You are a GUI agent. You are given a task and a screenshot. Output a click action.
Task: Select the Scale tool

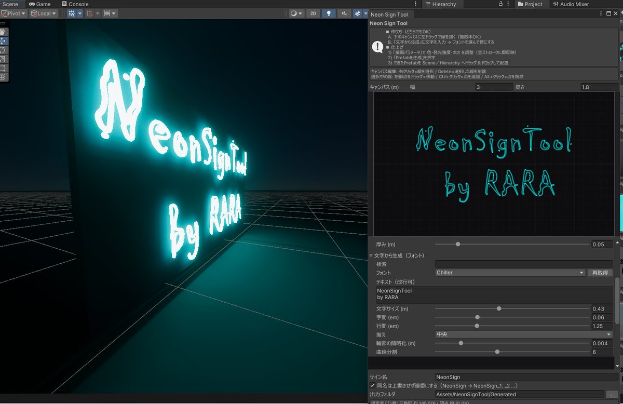(4, 59)
